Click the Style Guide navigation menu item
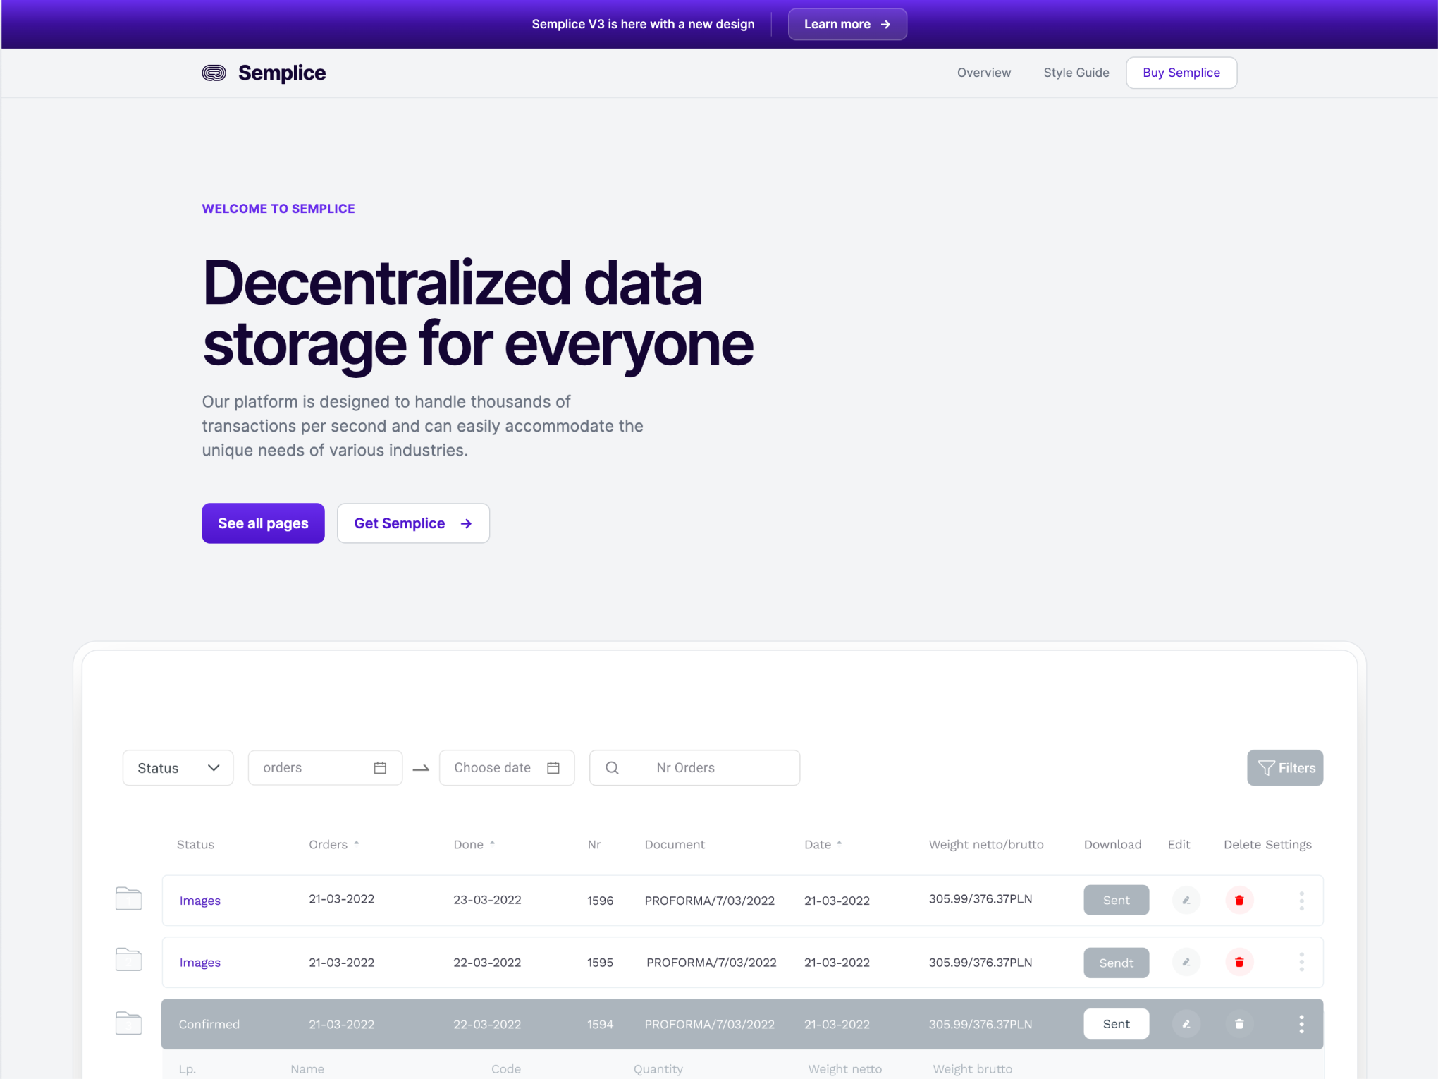 (1077, 73)
